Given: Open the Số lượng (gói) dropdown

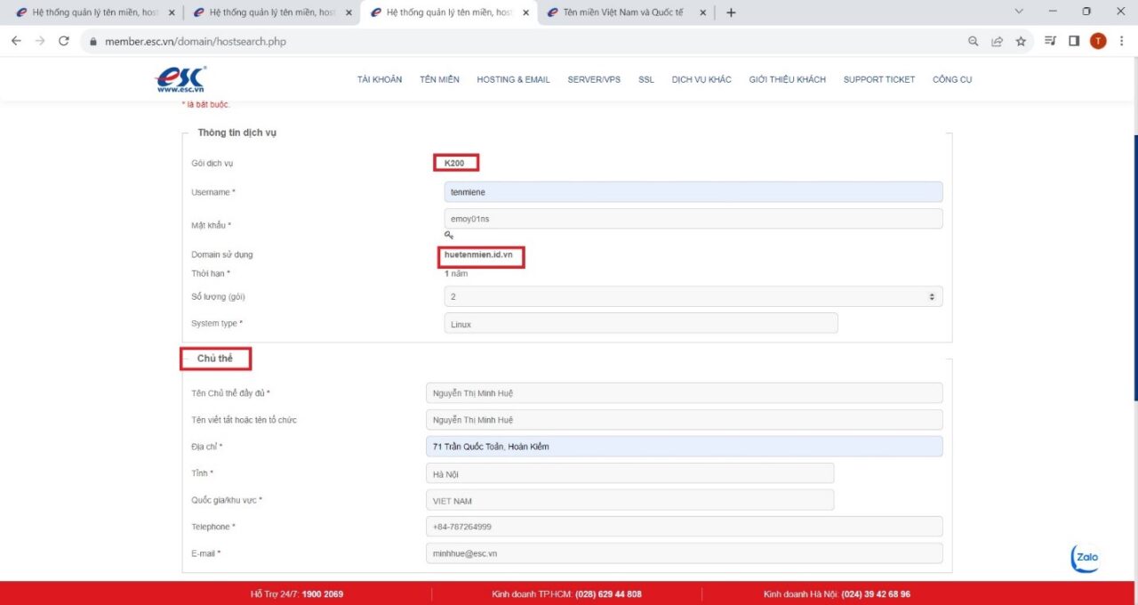Looking at the screenshot, I should pyautogui.click(x=693, y=296).
